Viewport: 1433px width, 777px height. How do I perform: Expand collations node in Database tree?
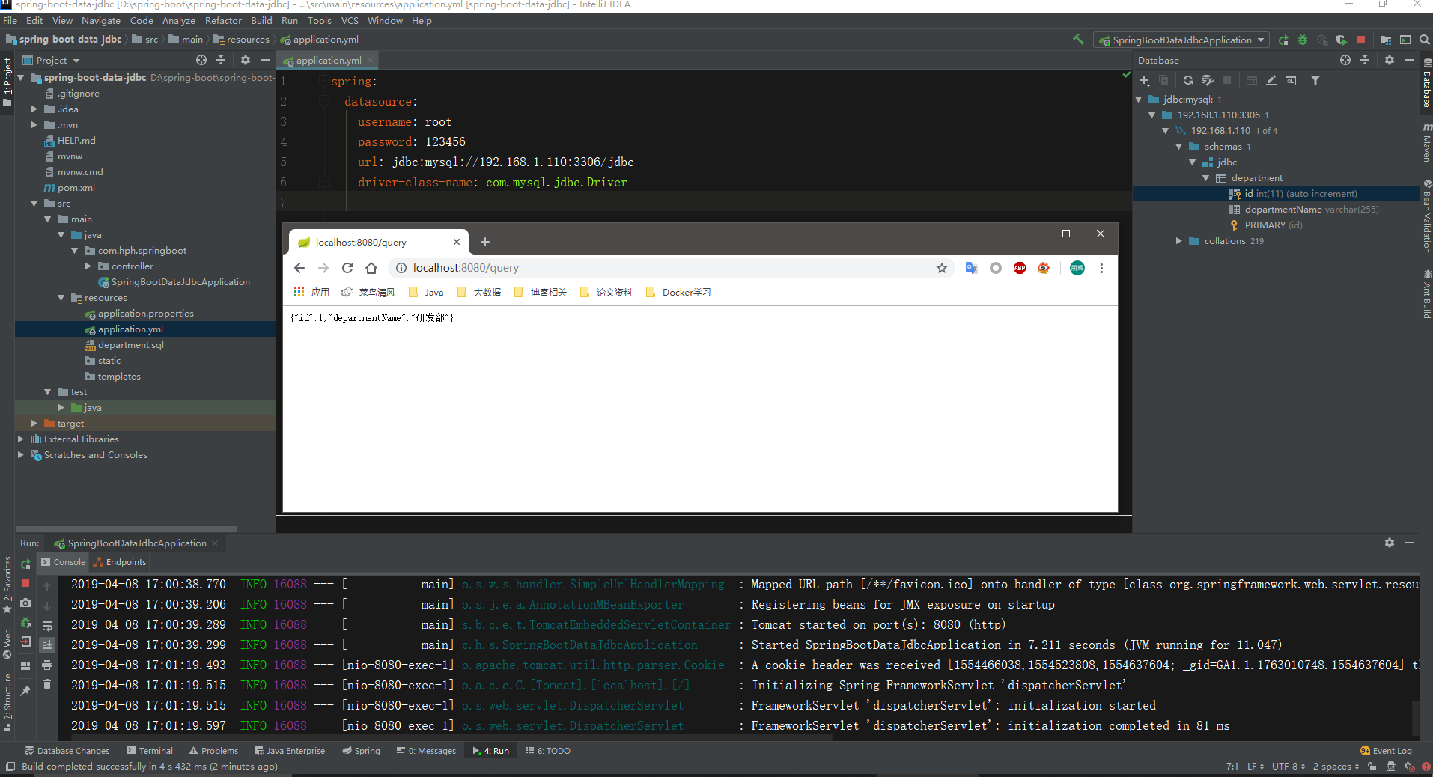click(x=1178, y=240)
